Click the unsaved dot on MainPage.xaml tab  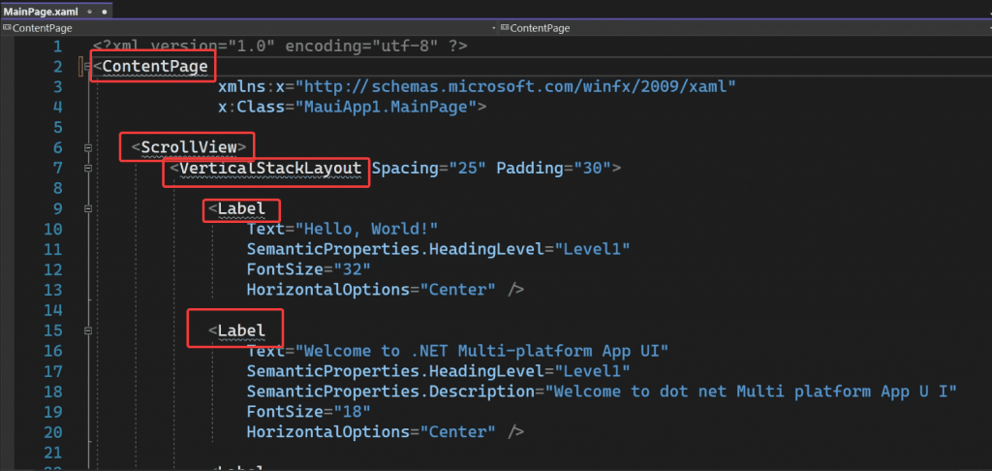[x=103, y=12]
